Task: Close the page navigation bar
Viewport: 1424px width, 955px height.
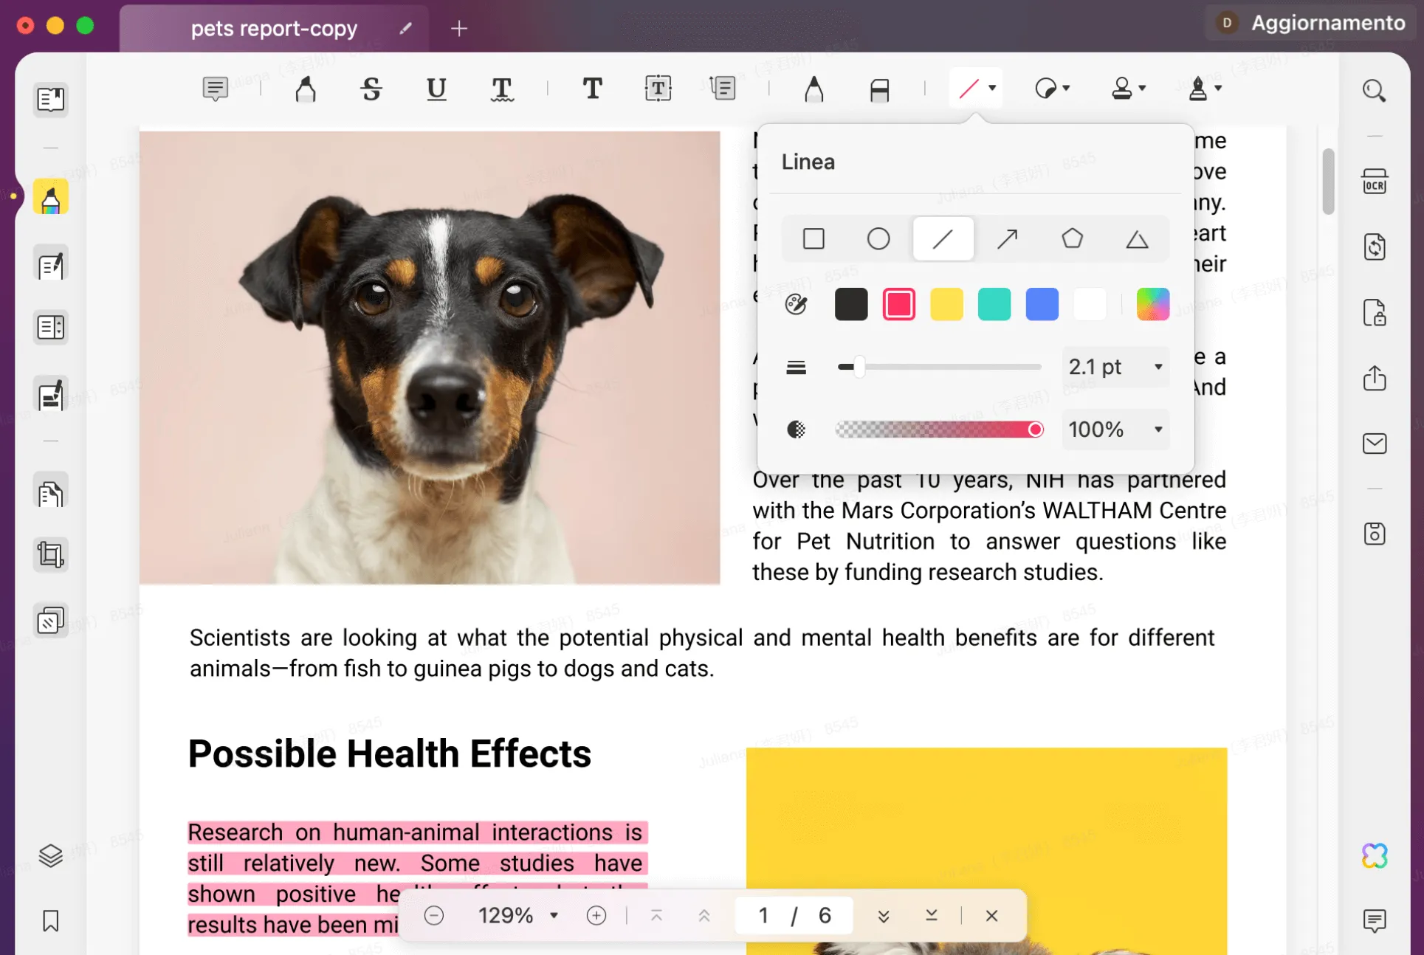Action: 991,916
